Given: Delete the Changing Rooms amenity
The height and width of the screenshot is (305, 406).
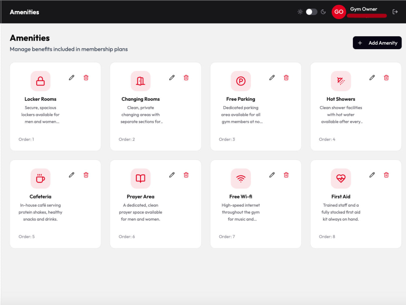Looking at the screenshot, I should [x=186, y=78].
